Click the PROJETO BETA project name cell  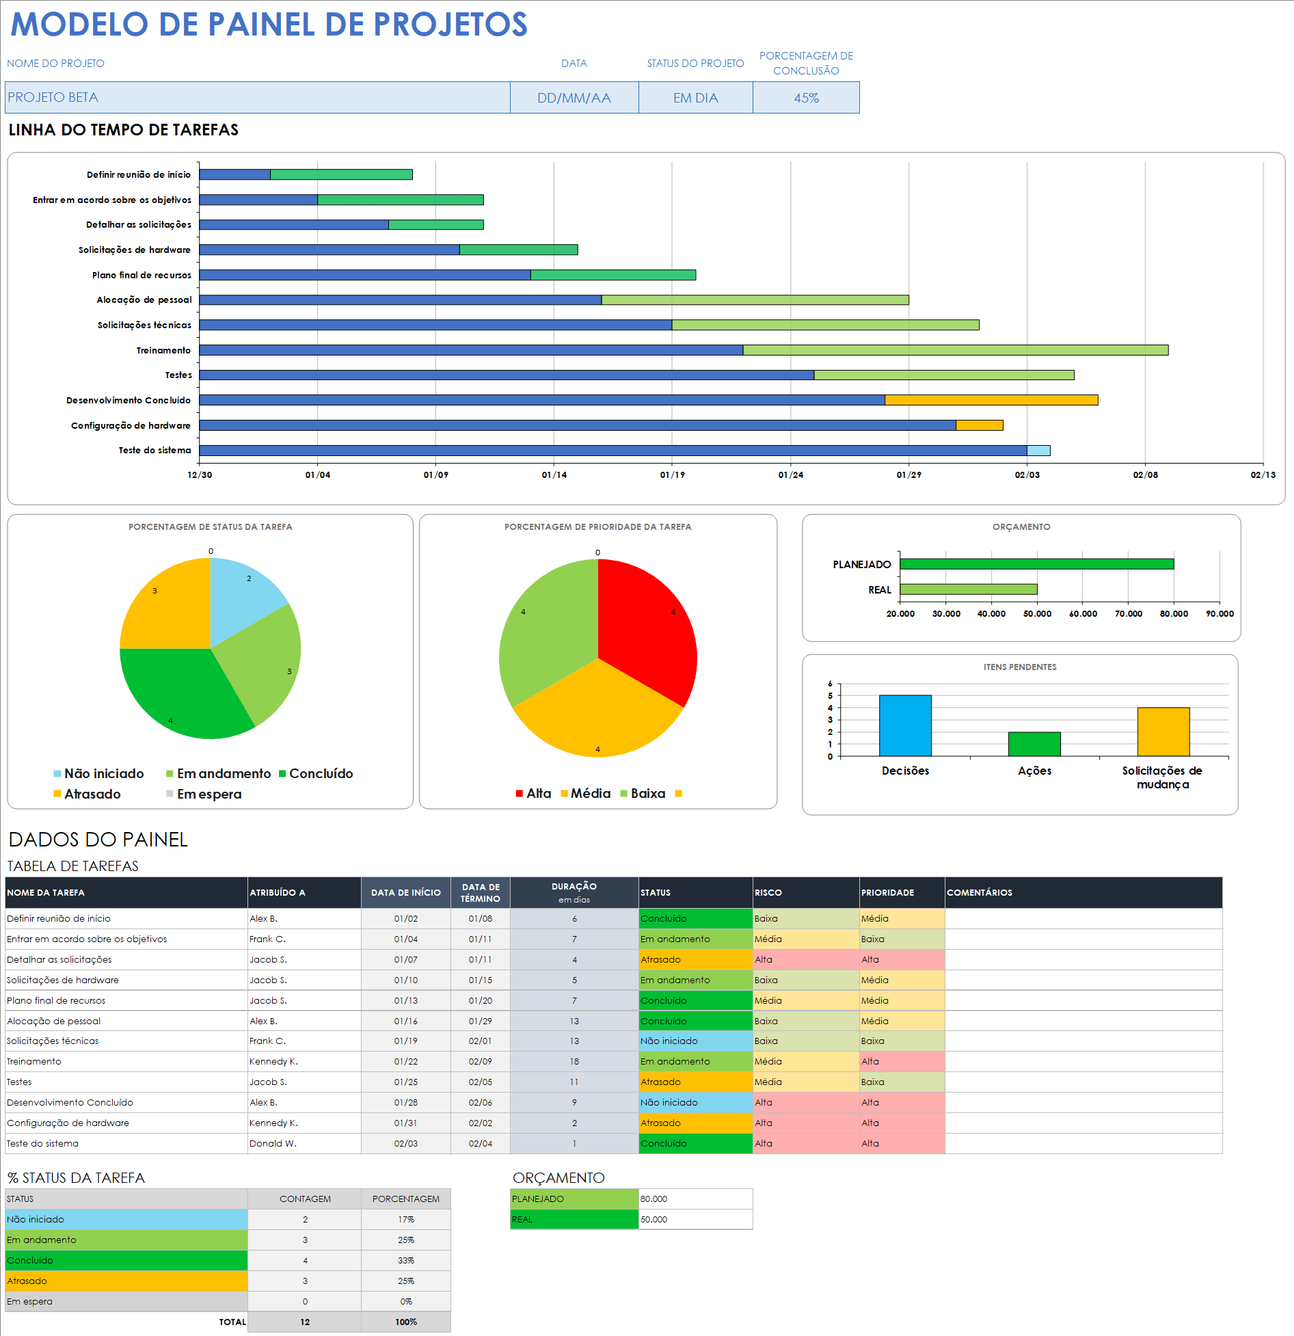point(257,98)
